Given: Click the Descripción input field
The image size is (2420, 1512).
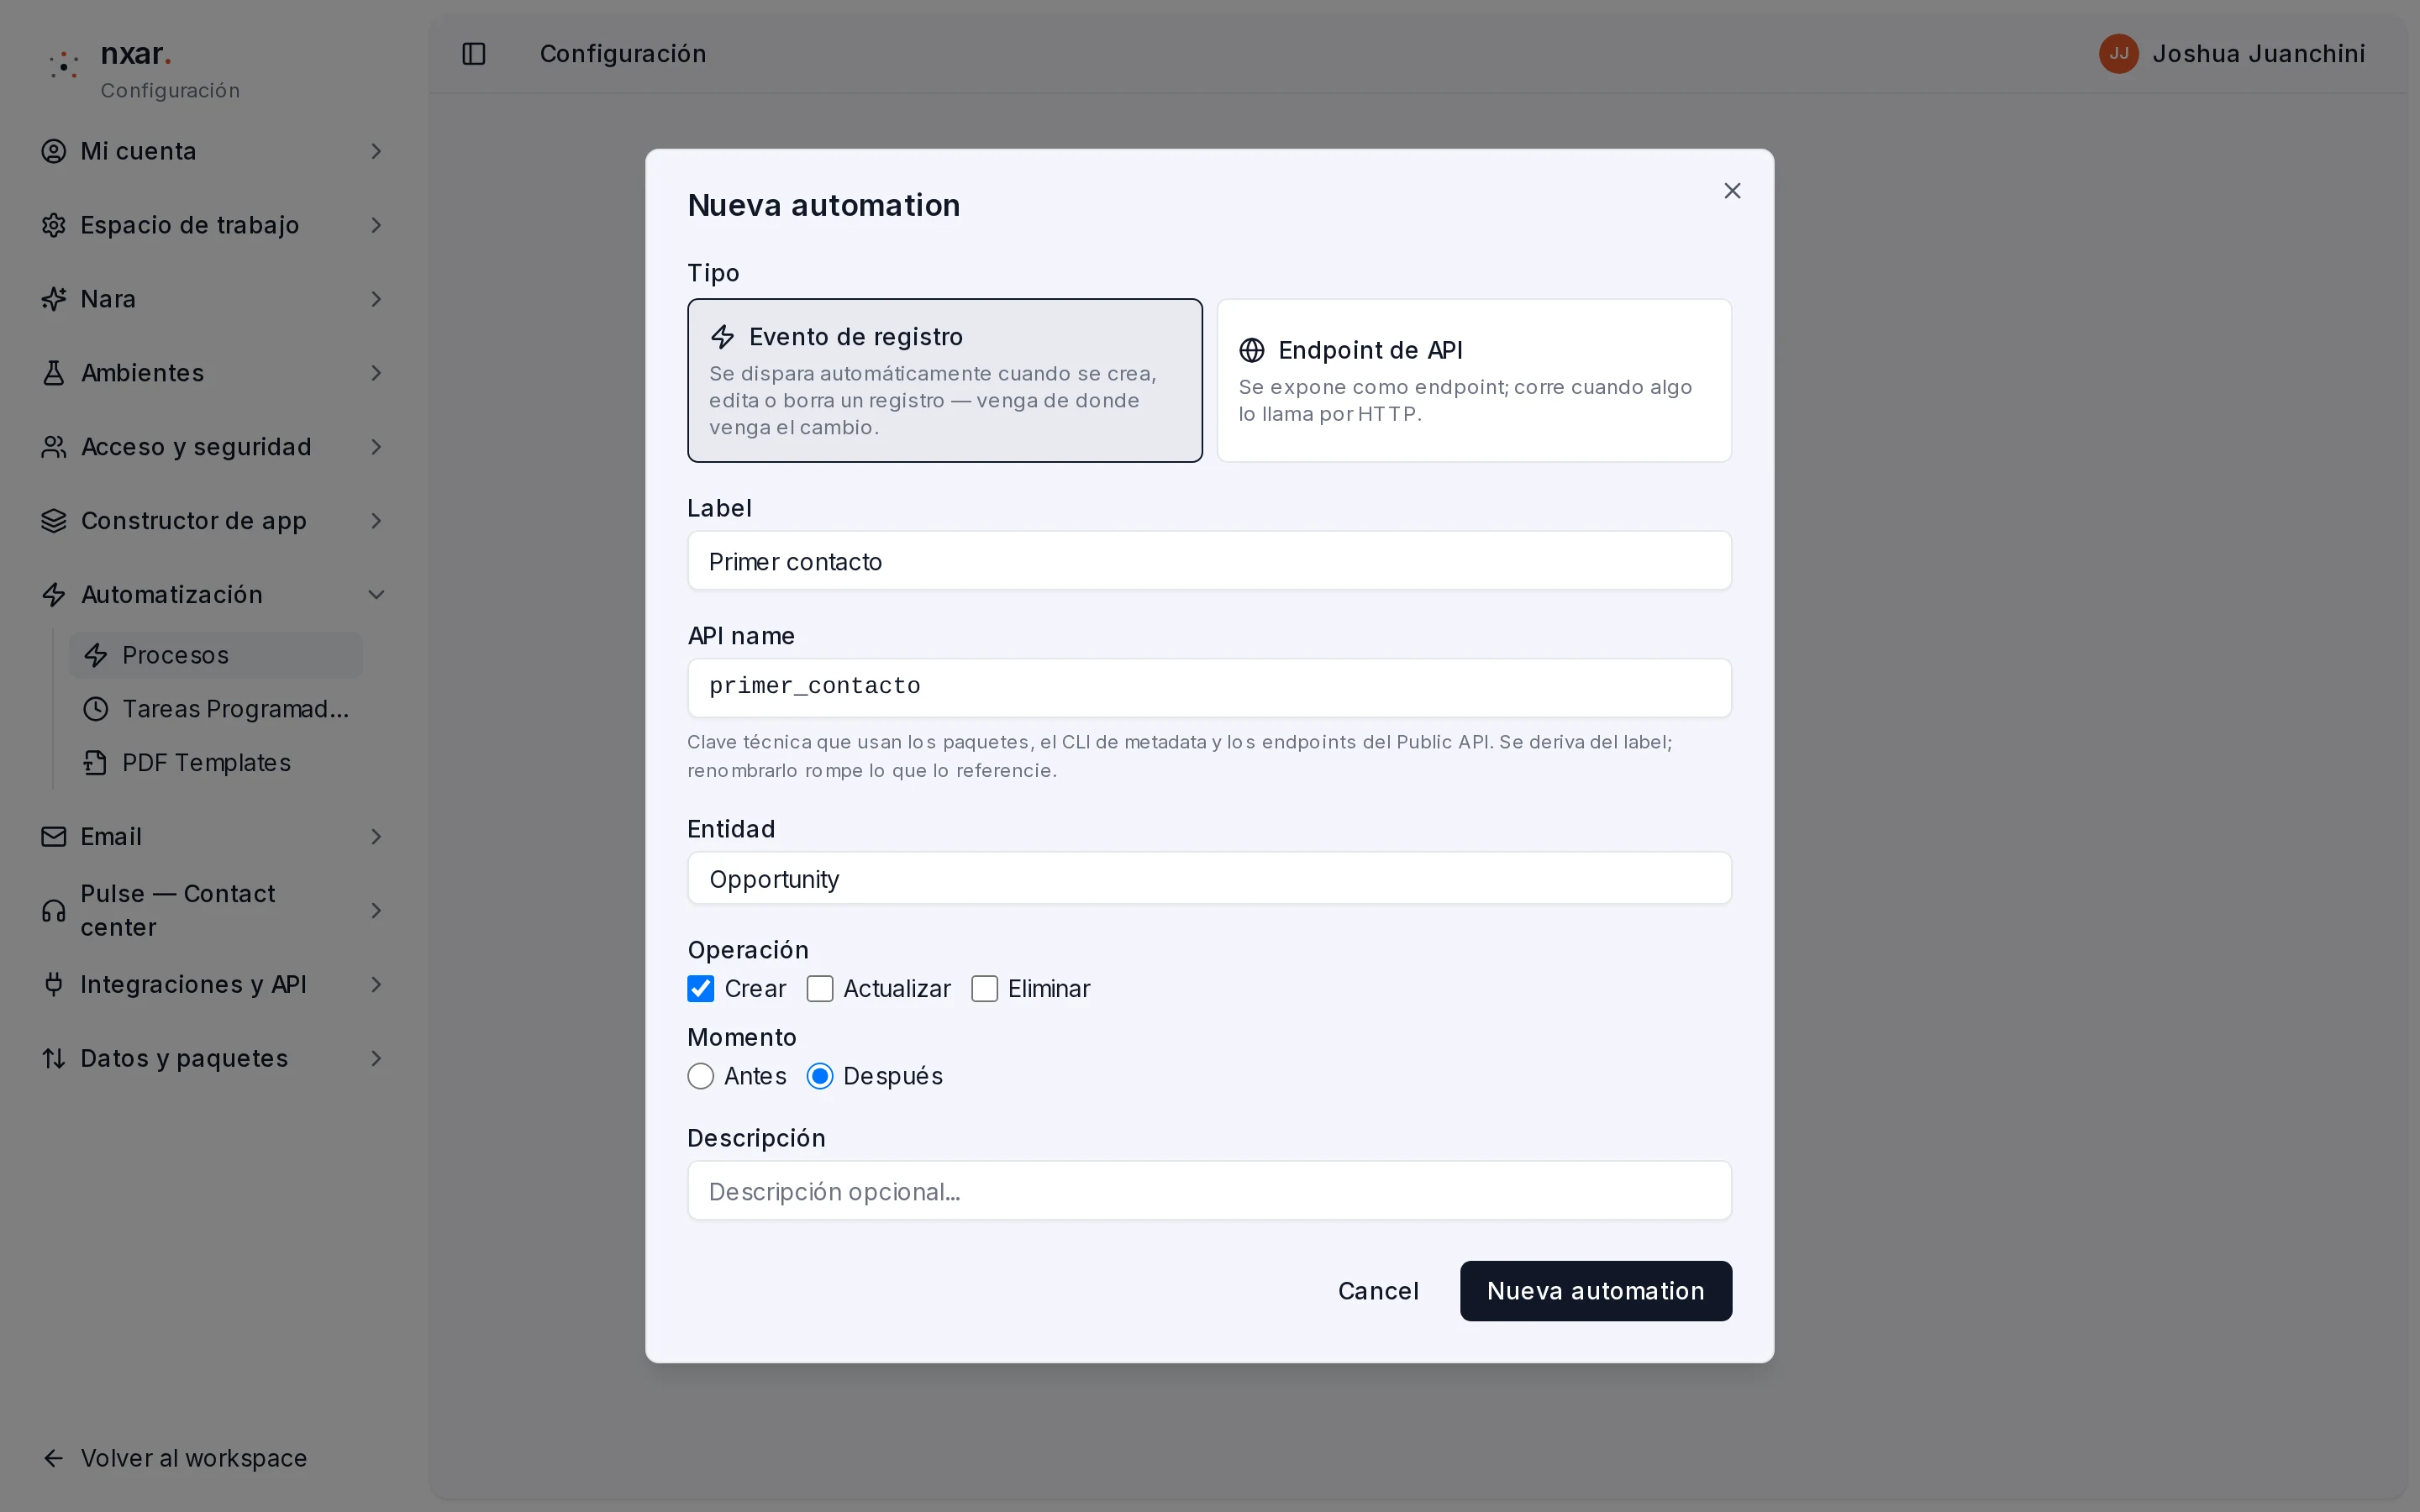Looking at the screenshot, I should [x=1209, y=1191].
